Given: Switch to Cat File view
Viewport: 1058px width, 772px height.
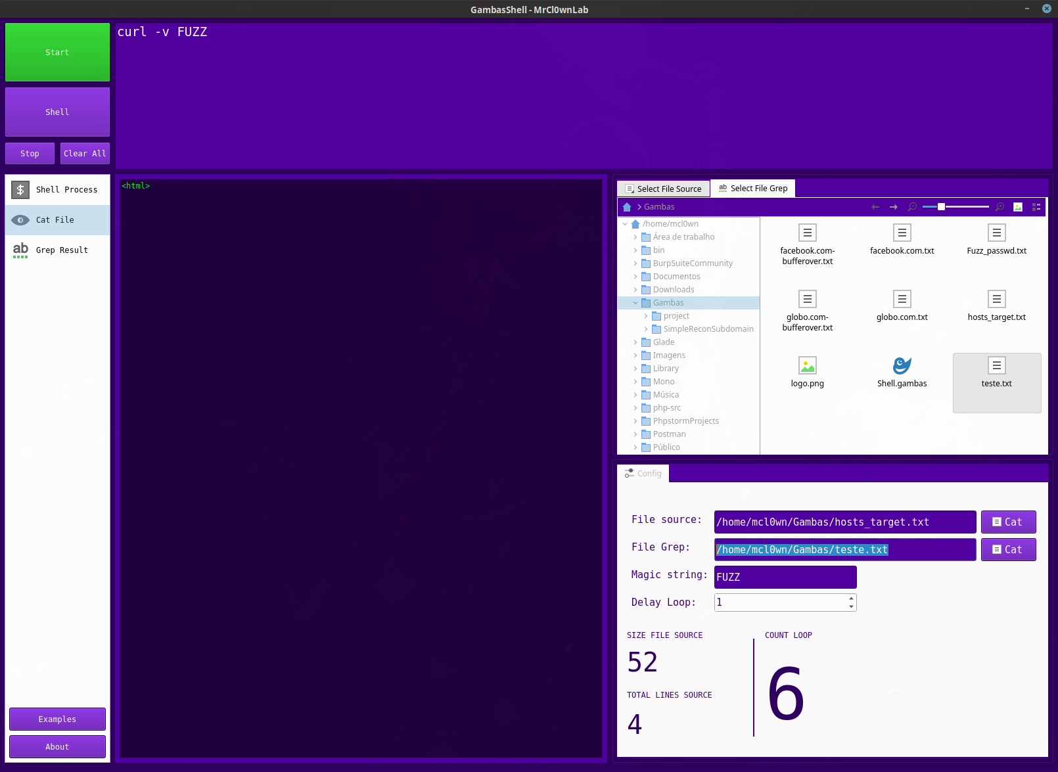Looking at the screenshot, I should (58, 220).
